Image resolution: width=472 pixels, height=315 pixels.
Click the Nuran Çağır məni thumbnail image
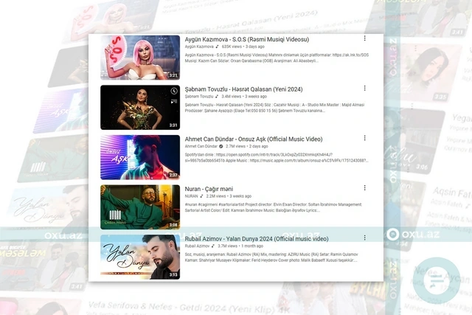click(x=139, y=206)
